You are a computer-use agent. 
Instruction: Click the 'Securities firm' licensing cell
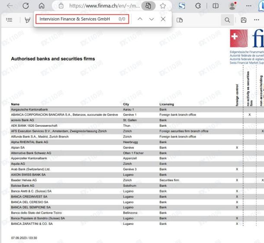point(169,180)
